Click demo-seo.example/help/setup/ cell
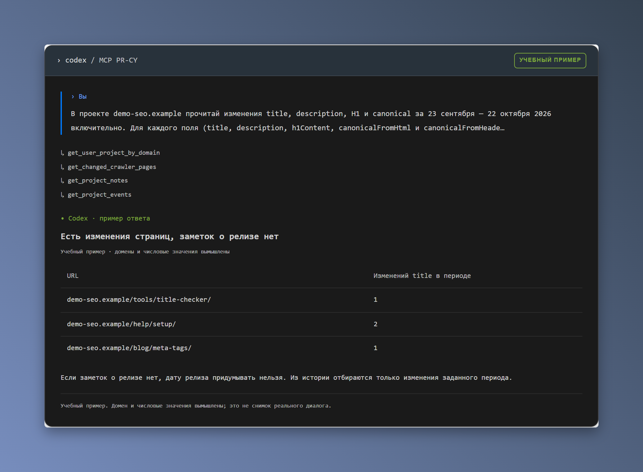Viewport: 643px width, 472px height. click(121, 324)
